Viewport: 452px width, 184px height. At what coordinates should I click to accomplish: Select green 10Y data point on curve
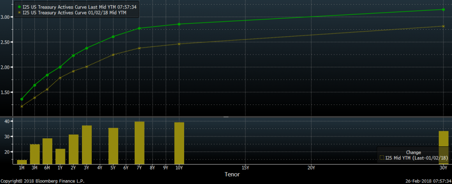point(179,24)
